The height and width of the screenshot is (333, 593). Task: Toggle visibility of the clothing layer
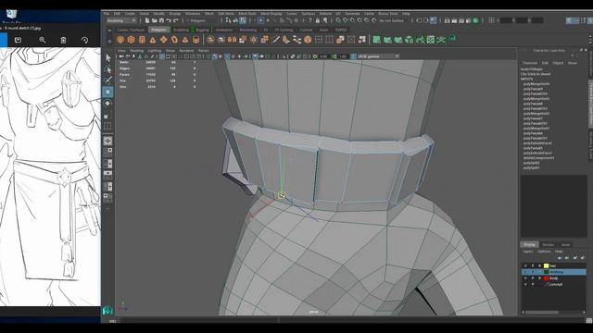(x=525, y=272)
